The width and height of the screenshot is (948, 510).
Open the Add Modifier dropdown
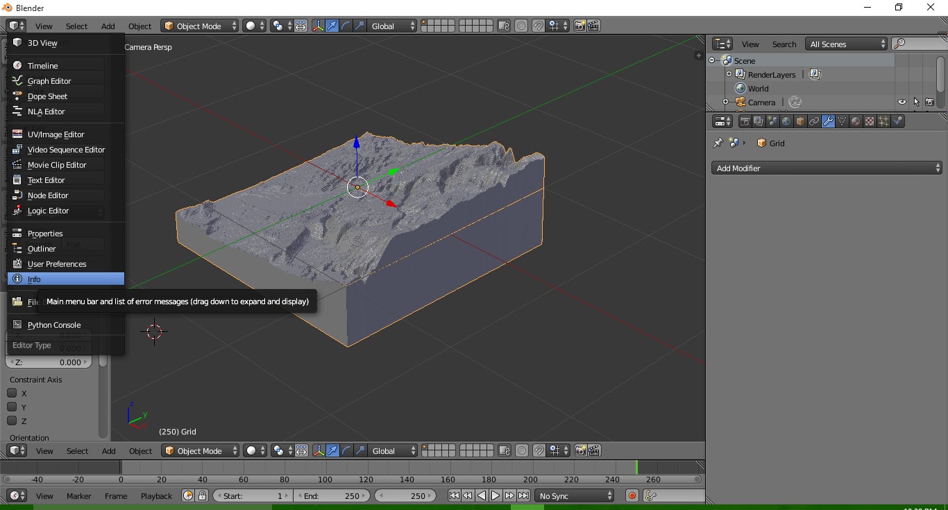[827, 168]
